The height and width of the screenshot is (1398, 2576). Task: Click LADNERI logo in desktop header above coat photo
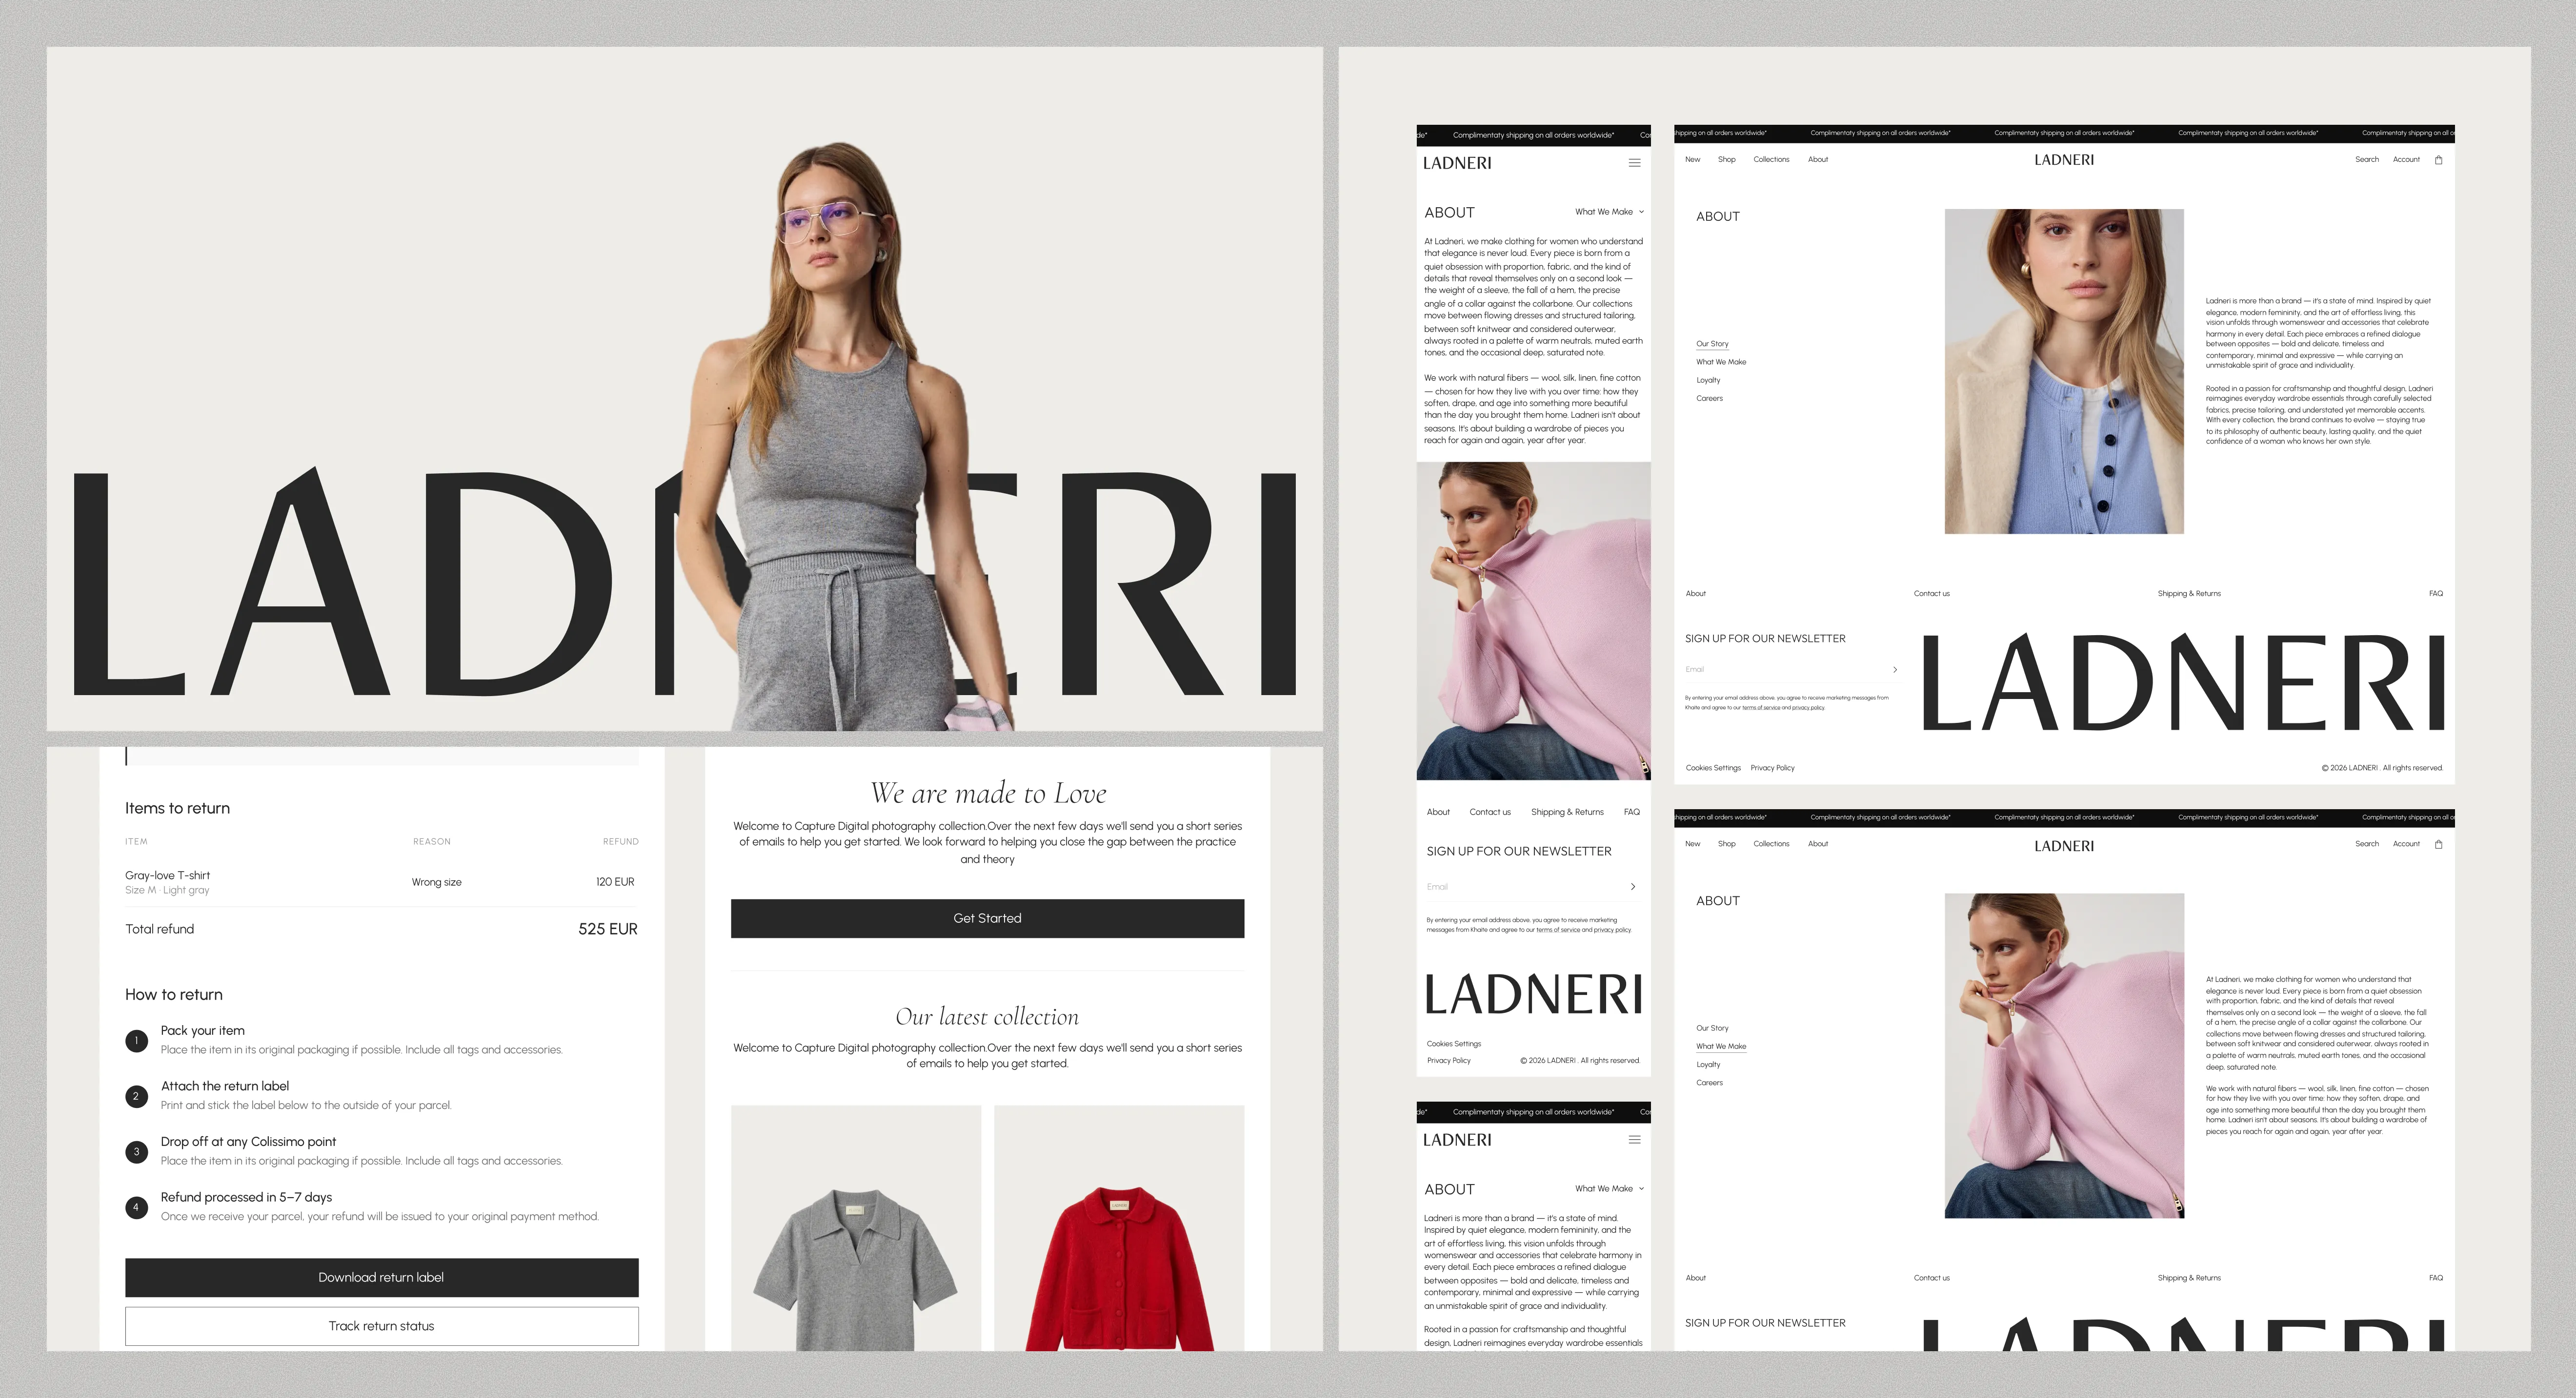click(x=2063, y=160)
